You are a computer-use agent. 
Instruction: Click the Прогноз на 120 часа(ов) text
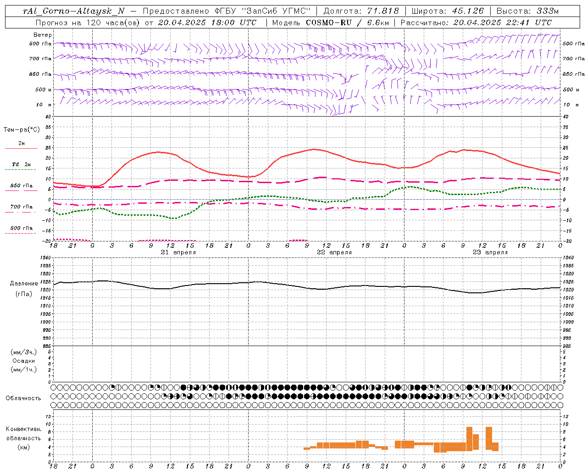(x=88, y=22)
